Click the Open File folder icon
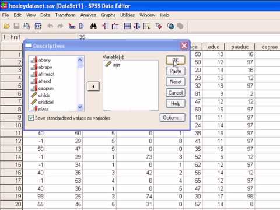 (x=6, y=26)
